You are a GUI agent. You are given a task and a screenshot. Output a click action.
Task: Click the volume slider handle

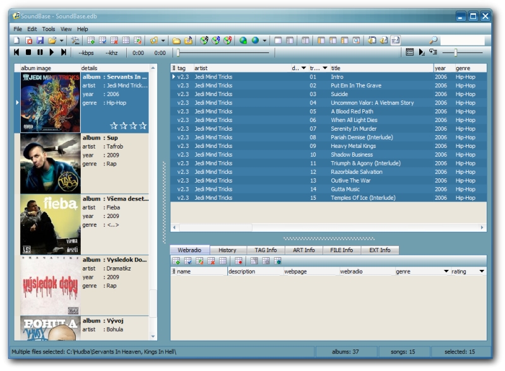(x=456, y=52)
